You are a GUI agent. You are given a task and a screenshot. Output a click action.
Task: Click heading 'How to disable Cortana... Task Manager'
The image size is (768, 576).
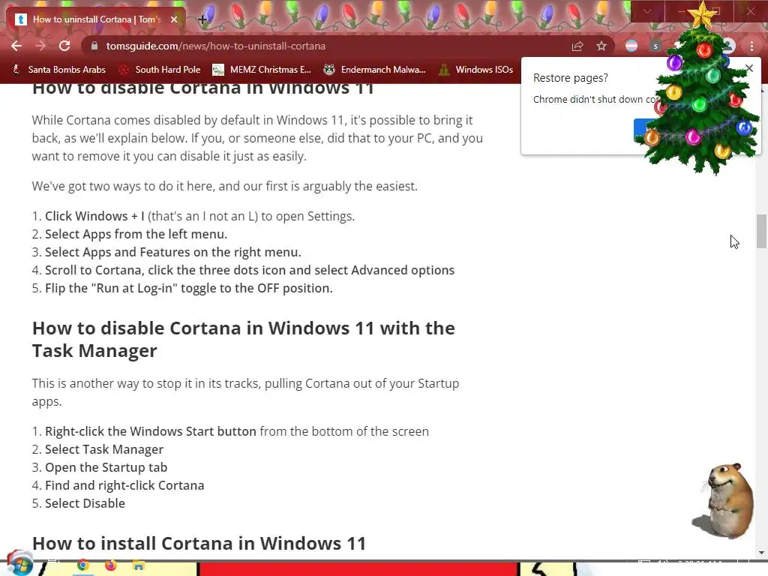tap(244, 340)
